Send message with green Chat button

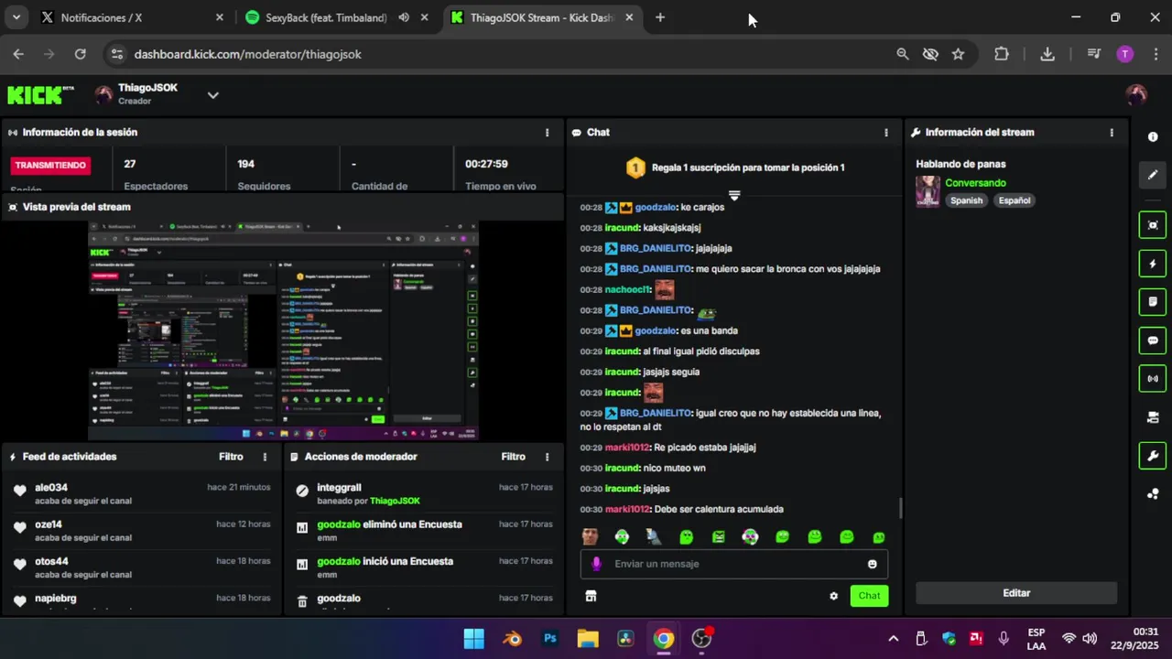tap(869, 596)
